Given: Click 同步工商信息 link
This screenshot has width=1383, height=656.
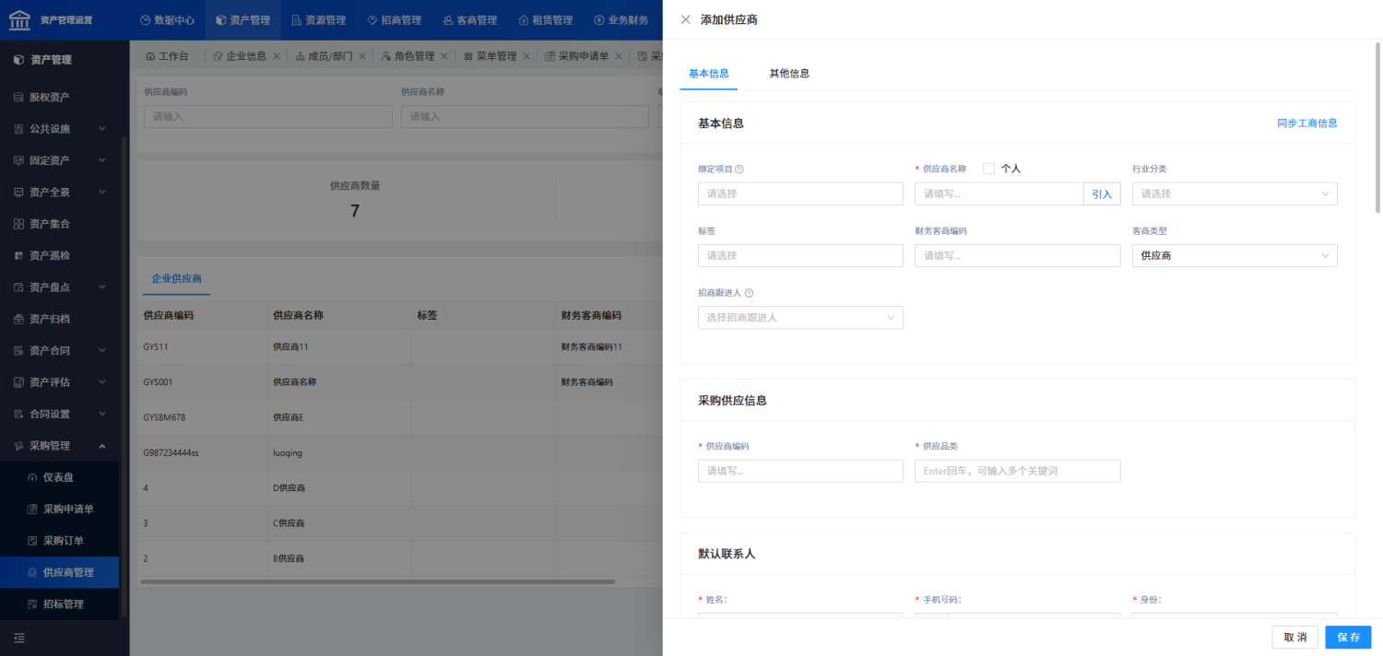Looking at the screenshot, I should point(1306,123).
